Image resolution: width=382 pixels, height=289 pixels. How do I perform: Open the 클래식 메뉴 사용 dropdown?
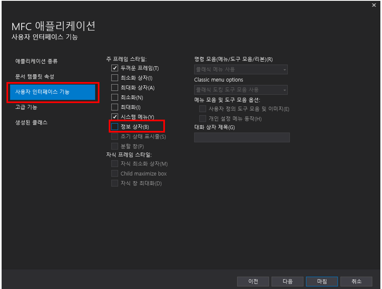click(x=241, y=70)
